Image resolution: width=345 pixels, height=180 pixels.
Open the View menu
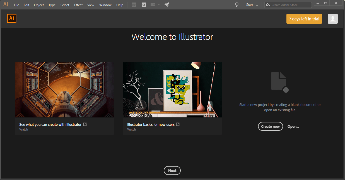91,5
